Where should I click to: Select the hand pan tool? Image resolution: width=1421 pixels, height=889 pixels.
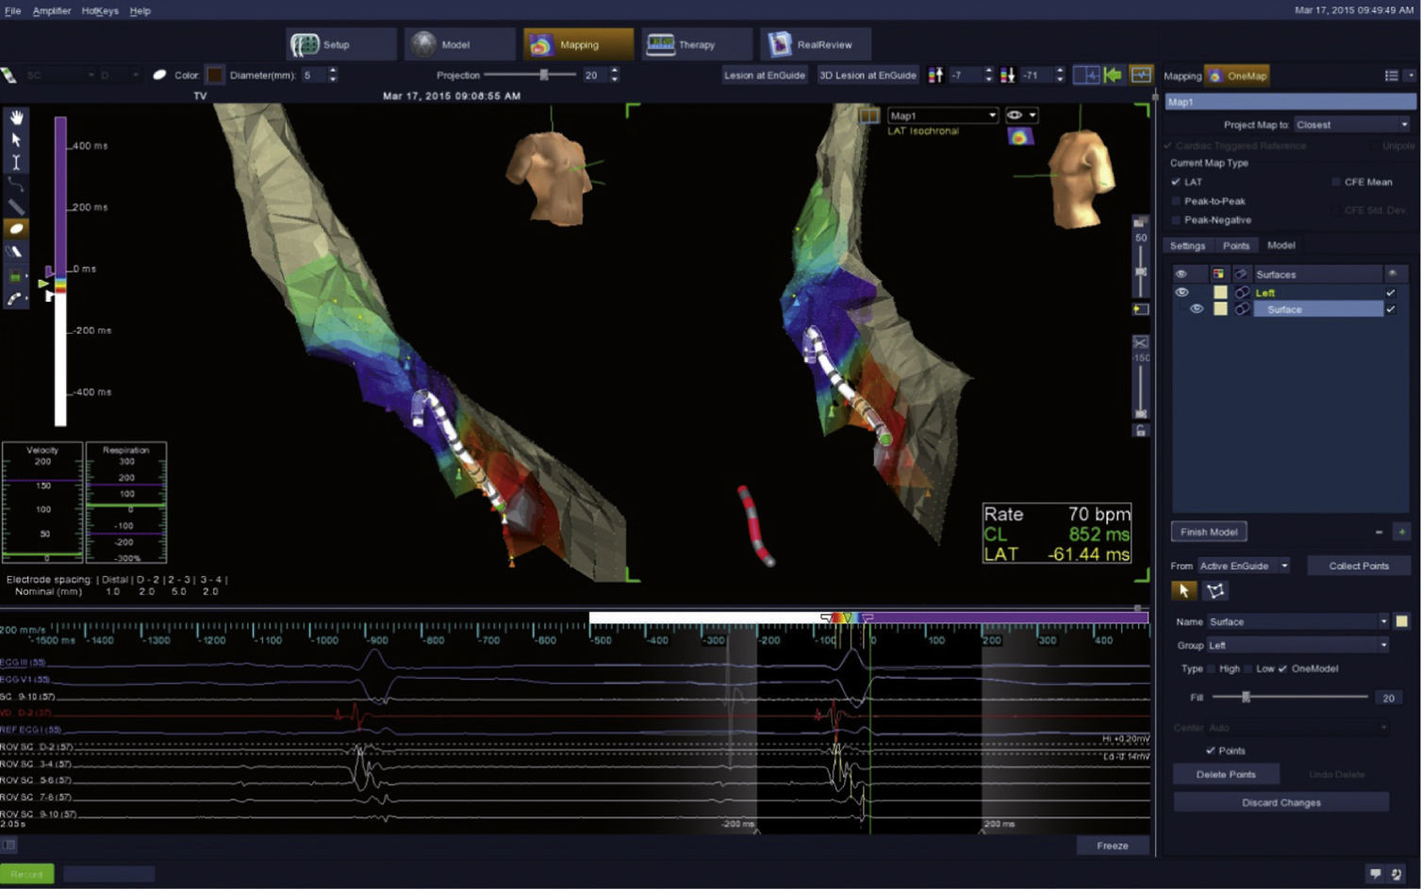(x=16, y=118)
